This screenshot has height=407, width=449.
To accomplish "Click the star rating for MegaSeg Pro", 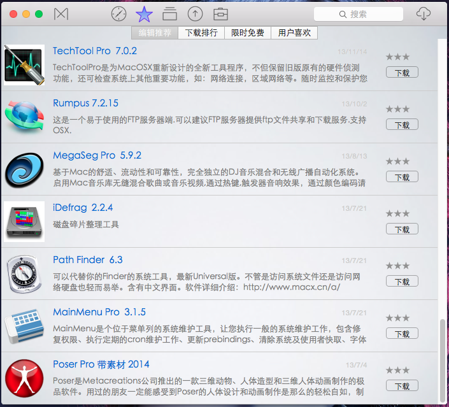I will click(x=398, y=161).
